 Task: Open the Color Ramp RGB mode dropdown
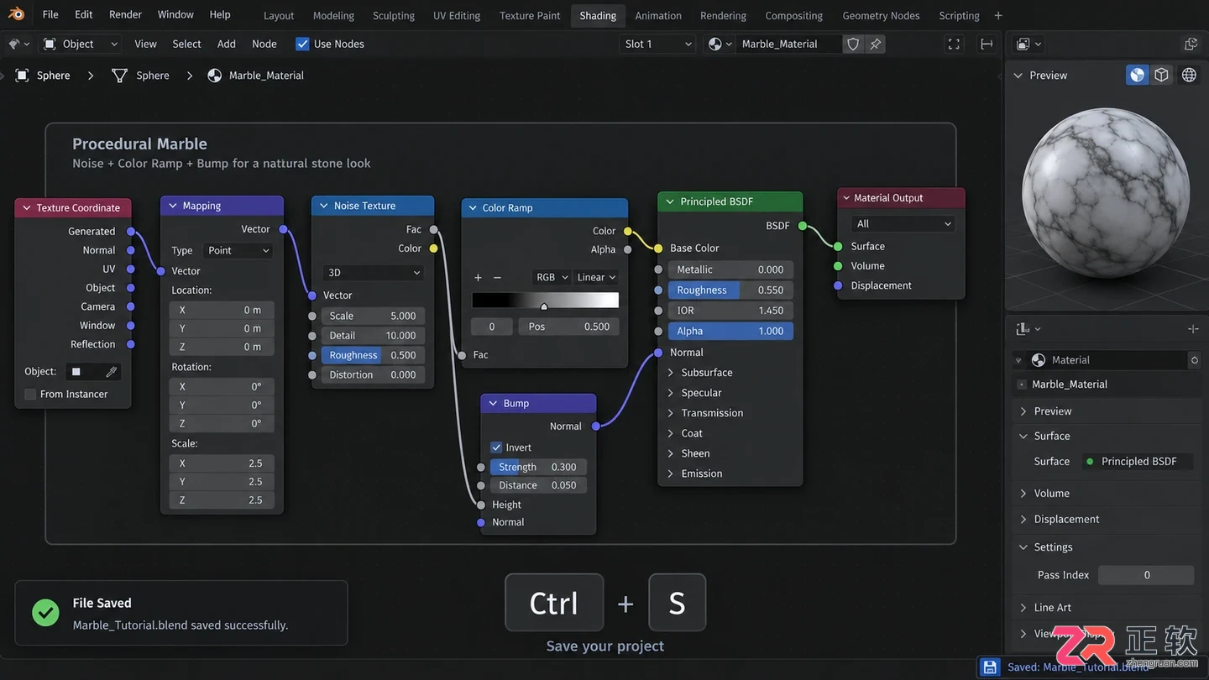point(552,277)
